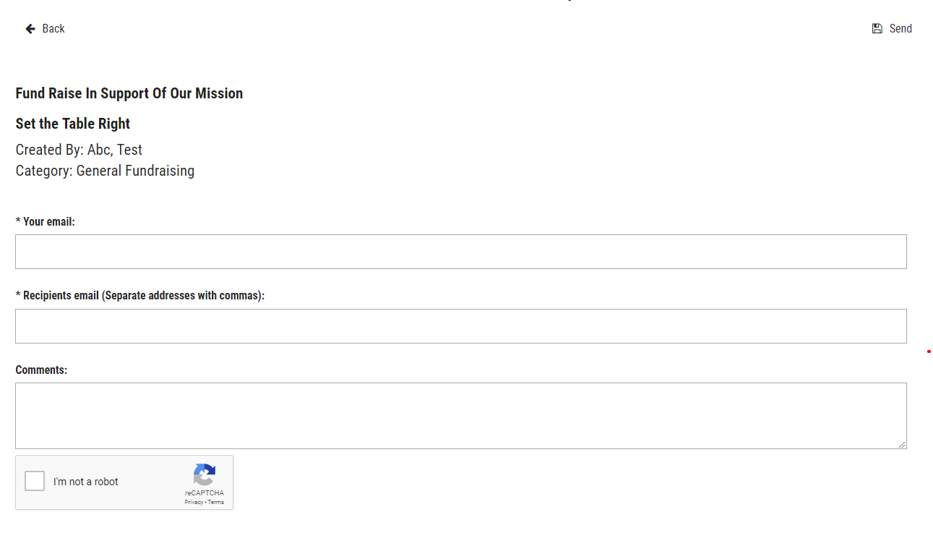Click the "Fund Raise In Support Of Our Mission" heading

(129, 93)
